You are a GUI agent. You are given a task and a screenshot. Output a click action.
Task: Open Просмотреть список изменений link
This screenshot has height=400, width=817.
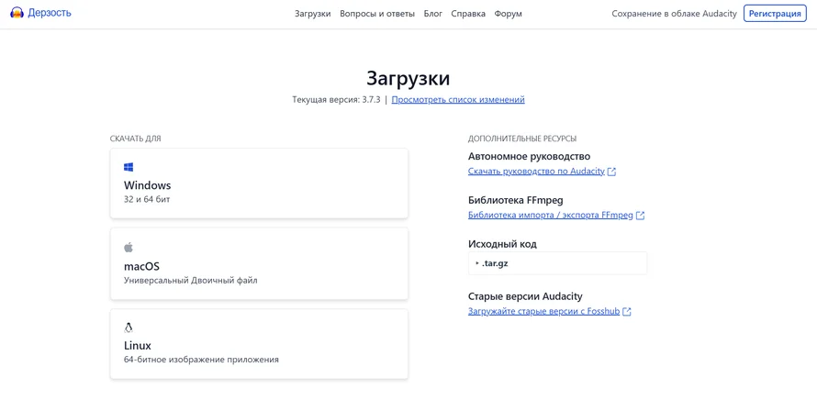click(x=458, y=99)
